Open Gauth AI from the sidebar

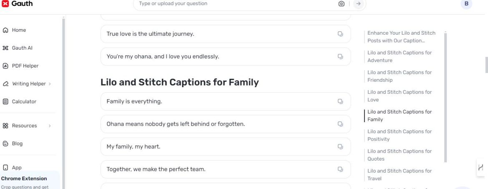pyautogui.click(x=22, y=48)
